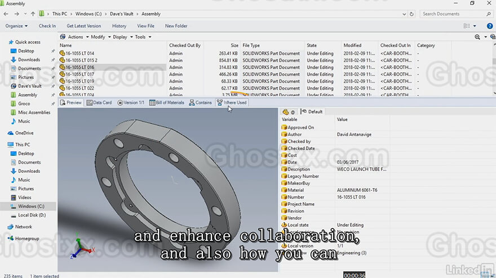Click the Local state variable icon
Viewport: 496px width, 278px height.
tap(284, 225)
